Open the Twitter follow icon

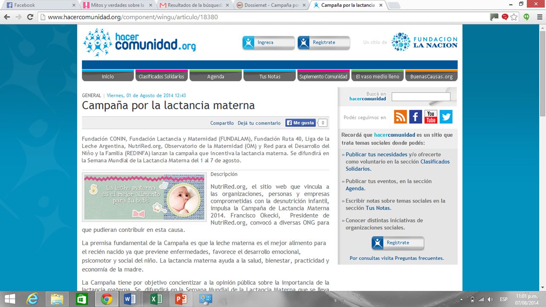pyautogui.click(x=446, y=117)
